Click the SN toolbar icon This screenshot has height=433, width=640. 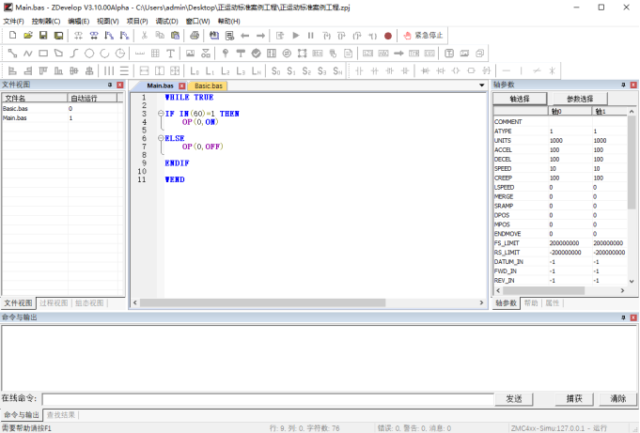click(337, 71)
